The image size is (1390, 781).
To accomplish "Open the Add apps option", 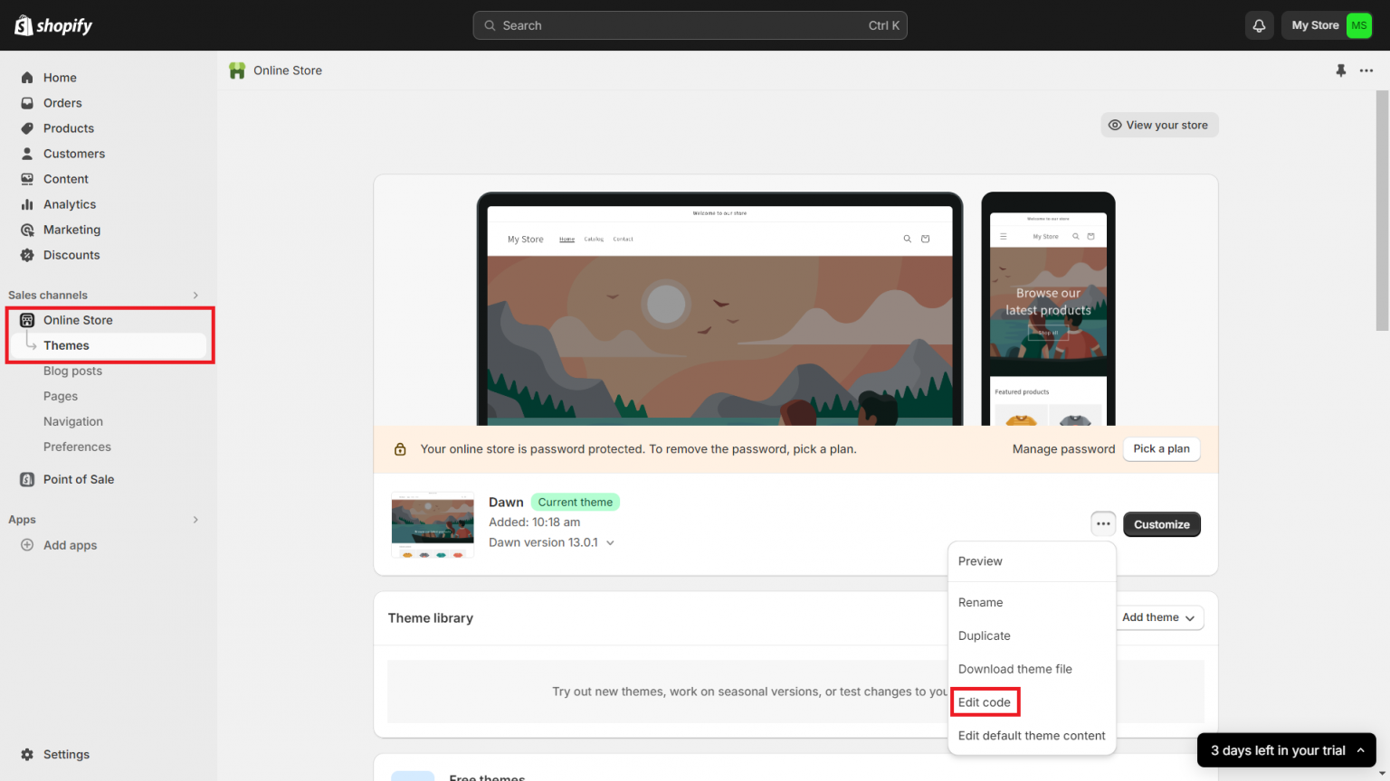I will pyautogui.click(x=68, y=544).
